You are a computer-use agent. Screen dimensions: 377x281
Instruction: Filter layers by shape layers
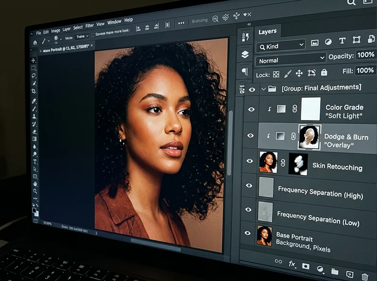[356, 40]
